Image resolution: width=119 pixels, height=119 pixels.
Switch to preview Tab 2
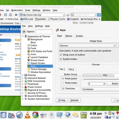click(71, 69)
